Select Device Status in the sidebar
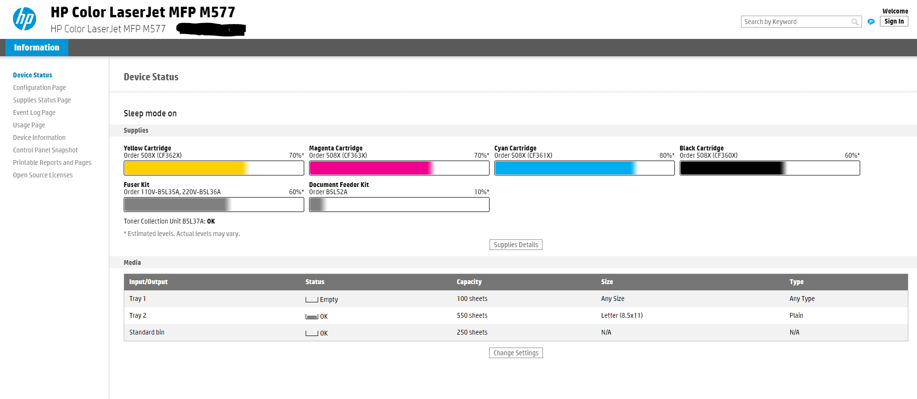917x399 pixels. pos(32,75)
